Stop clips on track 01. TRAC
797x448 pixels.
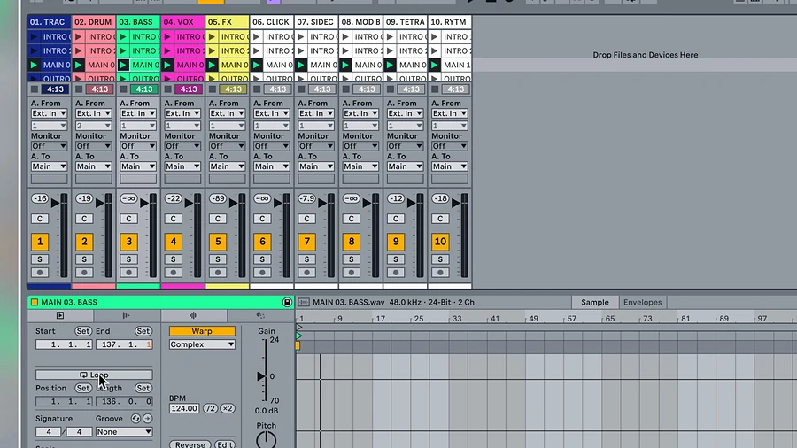(35, 89)
